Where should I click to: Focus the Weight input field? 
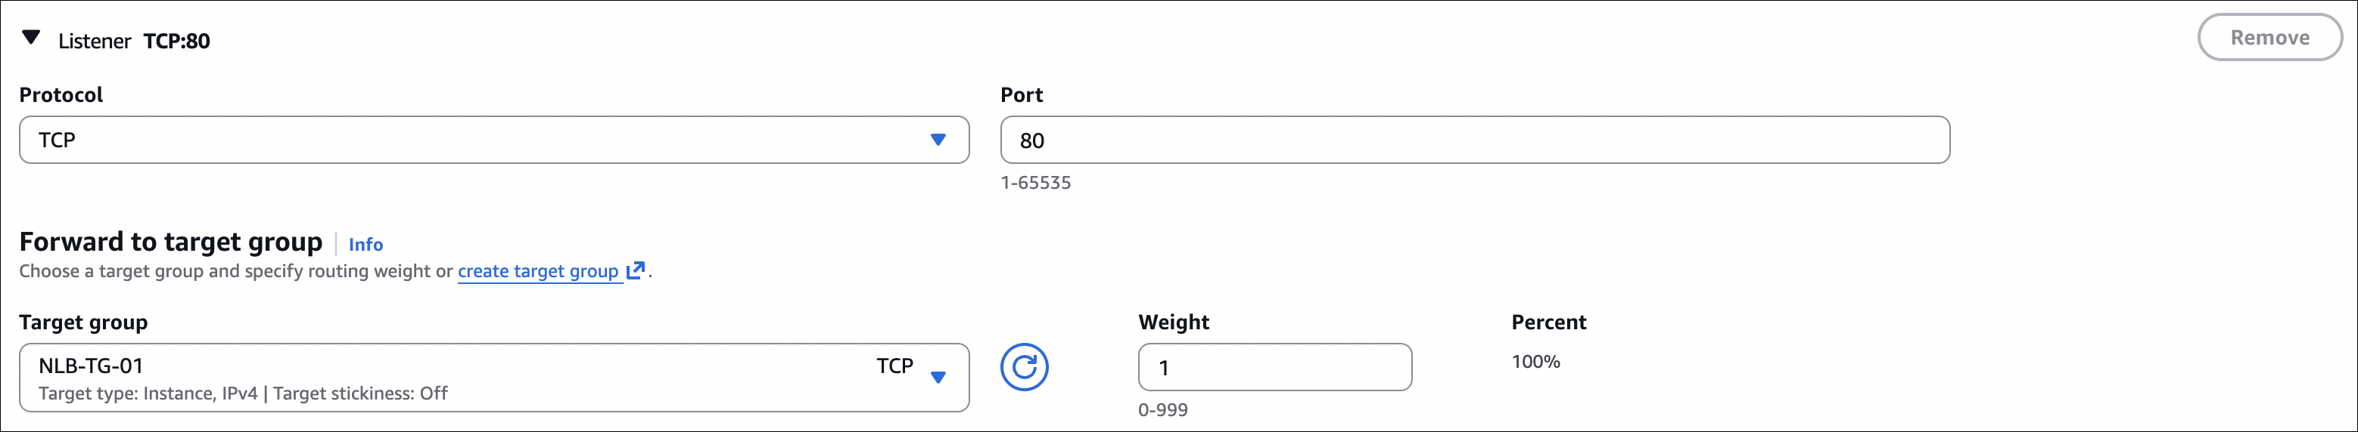pos(1274,367)
